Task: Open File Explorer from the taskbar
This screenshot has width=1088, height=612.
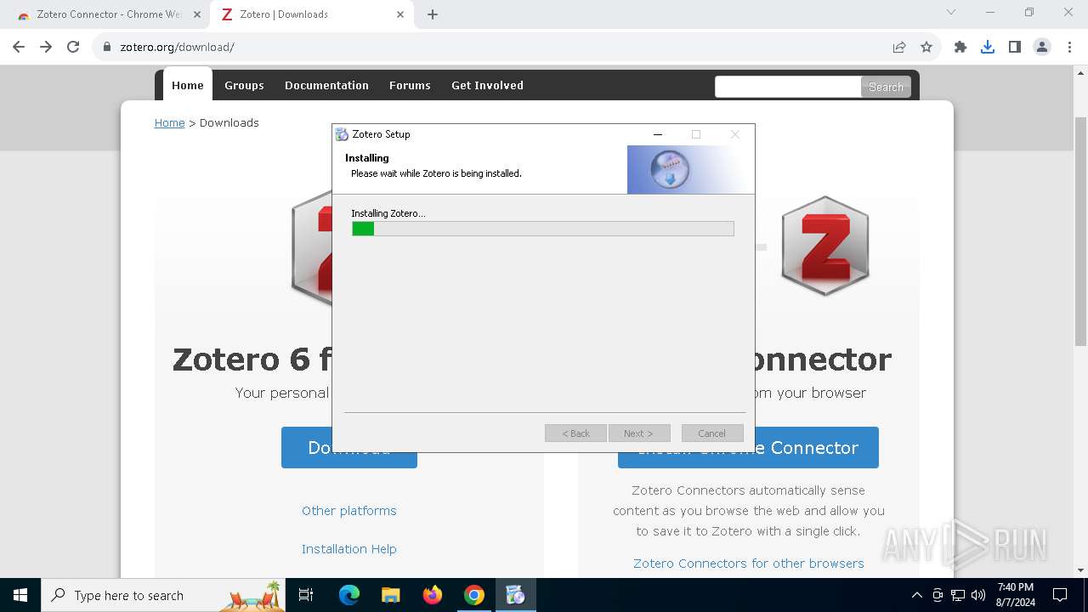Action: click(x=391, y=595)
